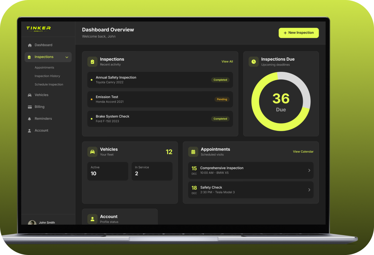374x255 pixels.
Task: Collapse the Inspections sidebar menu chevron
Action: [x=67, y=57]
